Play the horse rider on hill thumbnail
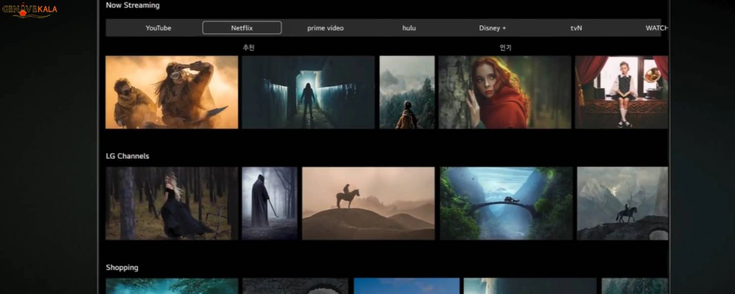Image resolution: width=735 pixels, height=294 pixels. (x=368, y=203)
